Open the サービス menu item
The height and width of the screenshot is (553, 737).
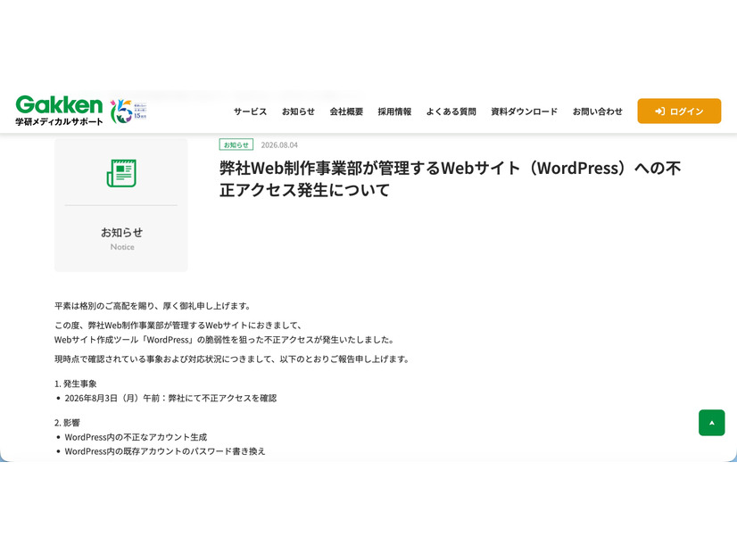pos(250,111)
